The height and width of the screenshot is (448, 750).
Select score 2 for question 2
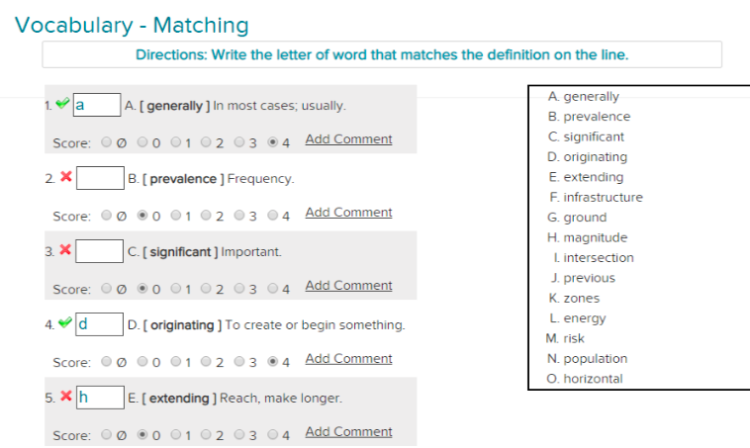tap(207, 215)
